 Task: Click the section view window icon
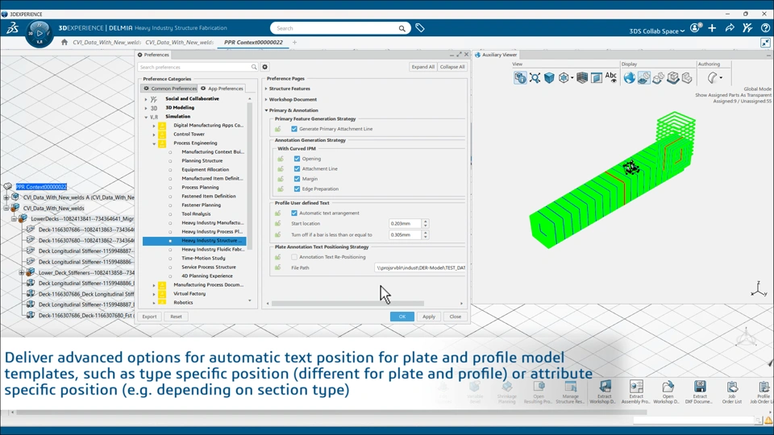click(597, 78)
